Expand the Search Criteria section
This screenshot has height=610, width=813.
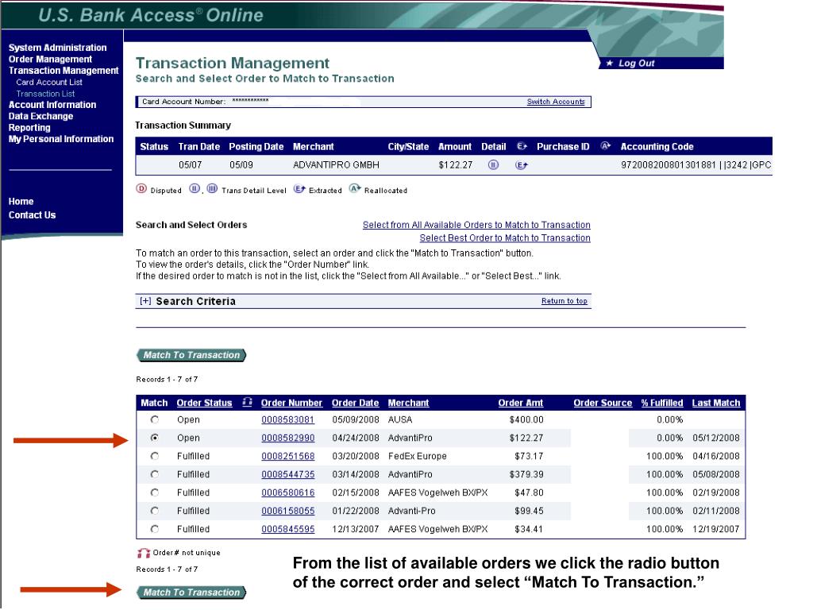145,301
